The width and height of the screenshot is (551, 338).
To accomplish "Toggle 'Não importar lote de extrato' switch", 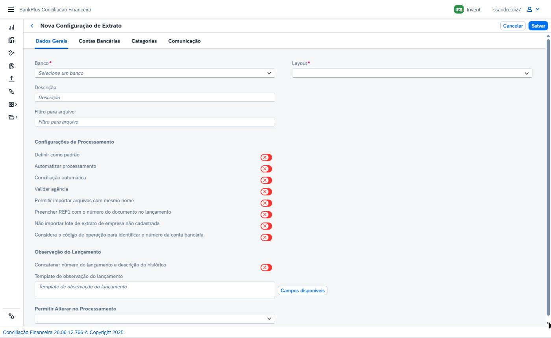I will click(266, 226).
